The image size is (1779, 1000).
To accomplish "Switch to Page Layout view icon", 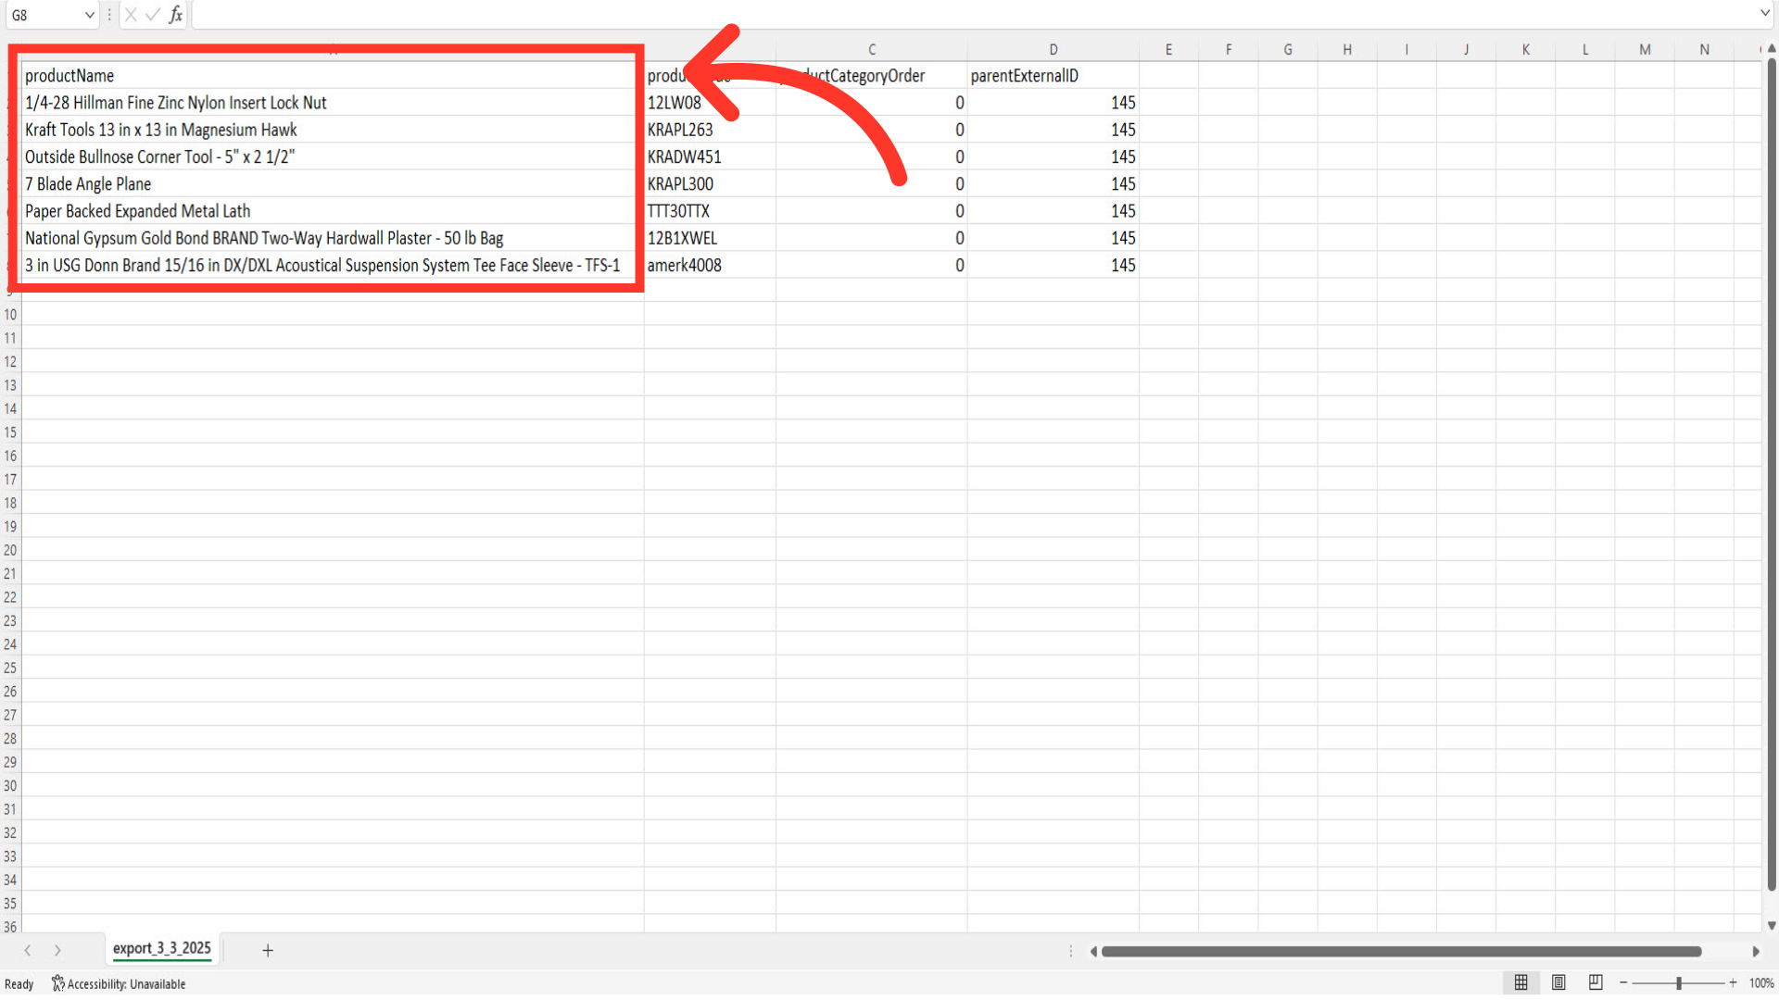I will (x=1558, y=982).
